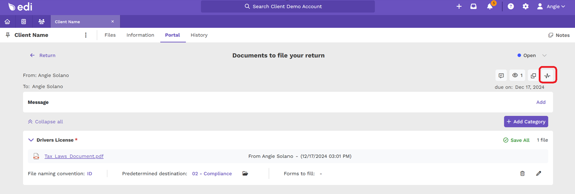The height and width of the screenshot is (194, 575).
Task: Open the notifications bell
Action: [490, 6]
